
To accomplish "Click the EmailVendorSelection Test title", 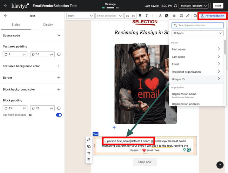I will pos(54,6).
